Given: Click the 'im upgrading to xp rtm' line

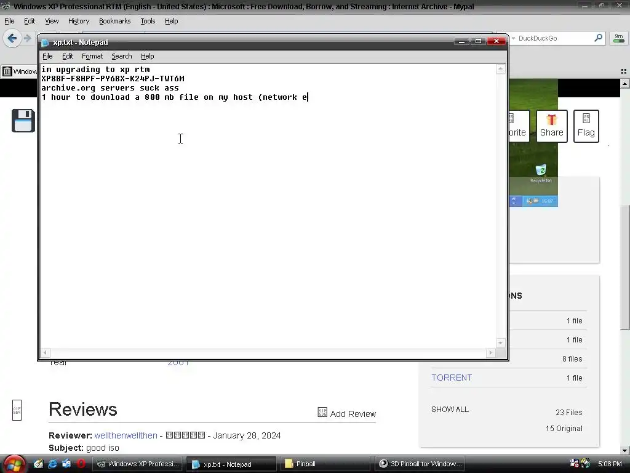Looking at the screenshot, I should pyautogui.click(x=95, y=69).
